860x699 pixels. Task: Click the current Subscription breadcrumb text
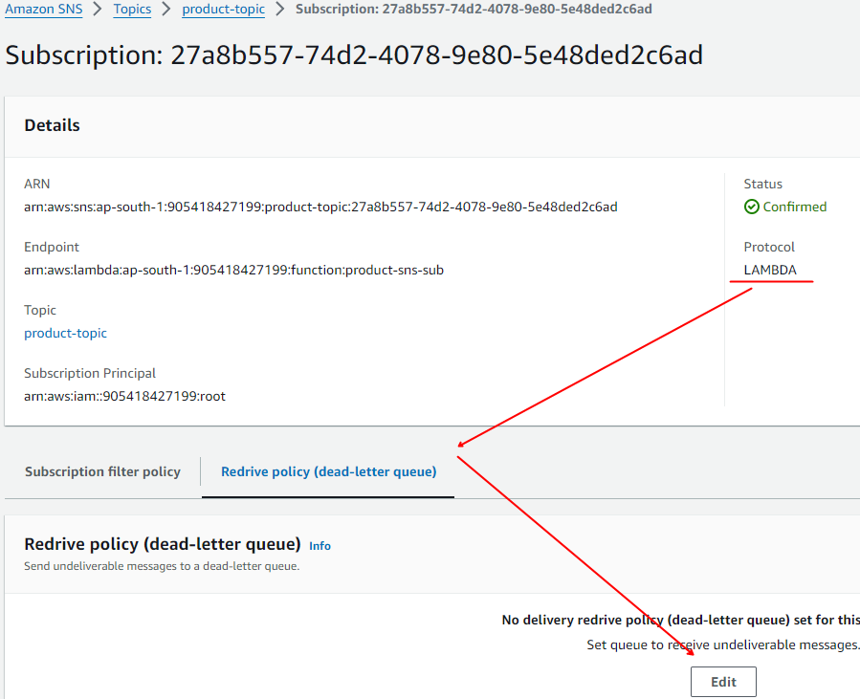click(x=474, y=10)
